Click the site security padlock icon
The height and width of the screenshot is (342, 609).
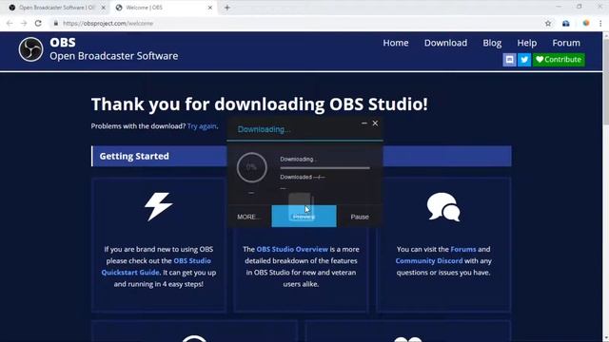(56, 23)
